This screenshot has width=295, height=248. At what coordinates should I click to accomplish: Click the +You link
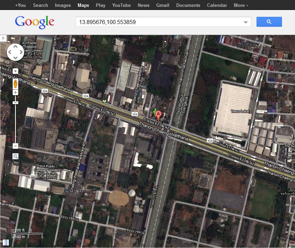pos(20,5)
